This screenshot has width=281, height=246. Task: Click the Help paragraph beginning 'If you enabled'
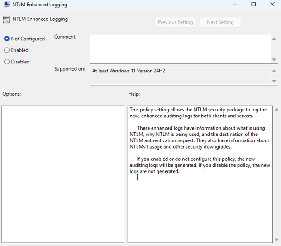[200, 165]
